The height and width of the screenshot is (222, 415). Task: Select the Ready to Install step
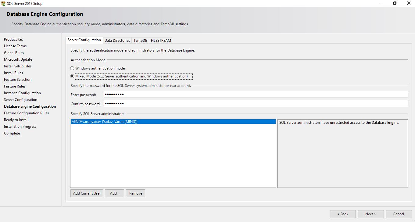coord(16,120)
